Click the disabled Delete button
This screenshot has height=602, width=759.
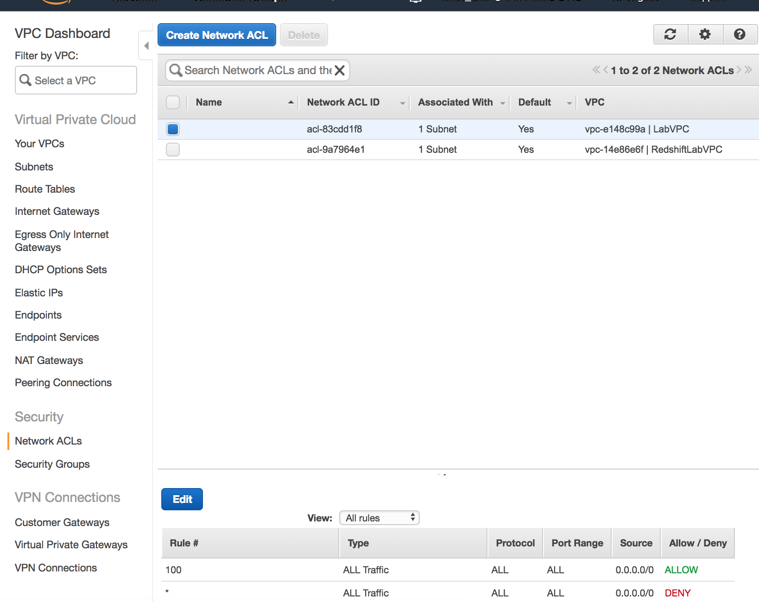coord(304,35)
